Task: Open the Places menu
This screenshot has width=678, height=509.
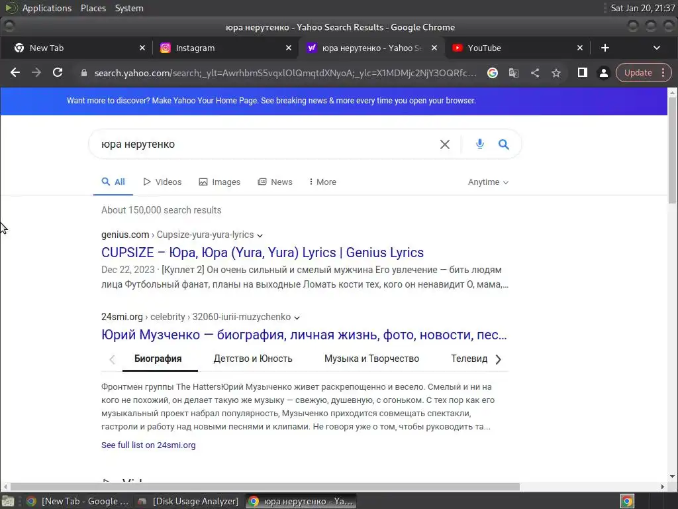Action: coord(93,8)
